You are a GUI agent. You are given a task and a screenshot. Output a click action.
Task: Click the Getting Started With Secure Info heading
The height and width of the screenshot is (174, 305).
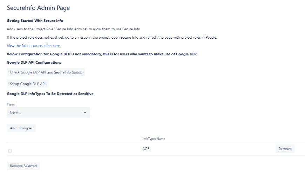(x=35, y=20)
